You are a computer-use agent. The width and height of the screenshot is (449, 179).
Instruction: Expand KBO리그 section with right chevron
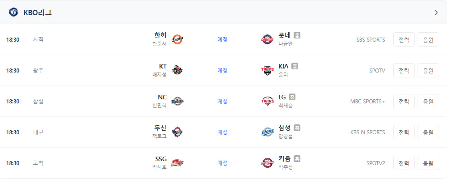pos(436,13)
